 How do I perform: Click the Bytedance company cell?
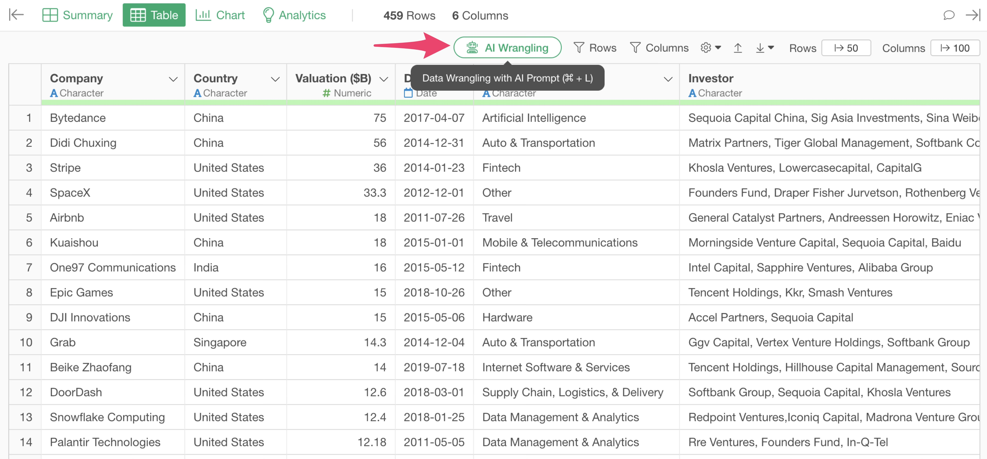(x=113, y=118)
